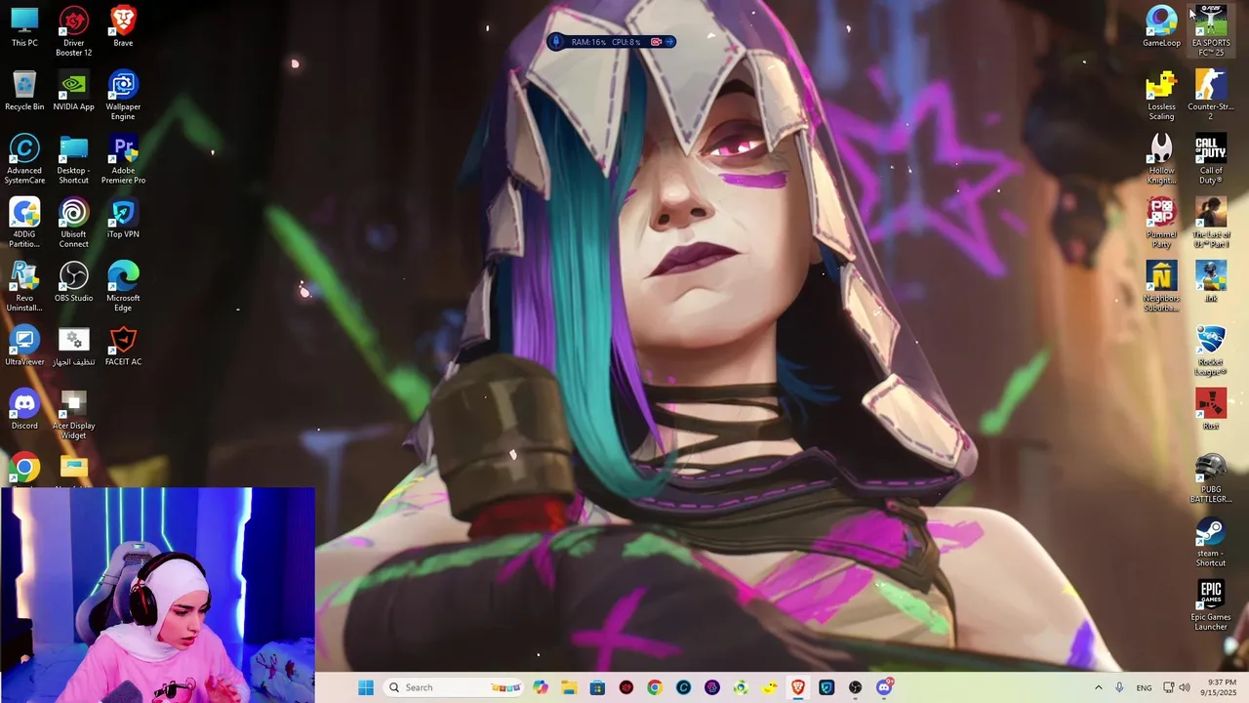The image size is (1249, 703).
Task: Open Microsoft Store on the taskbar
Action: click(x=597, y=687)
